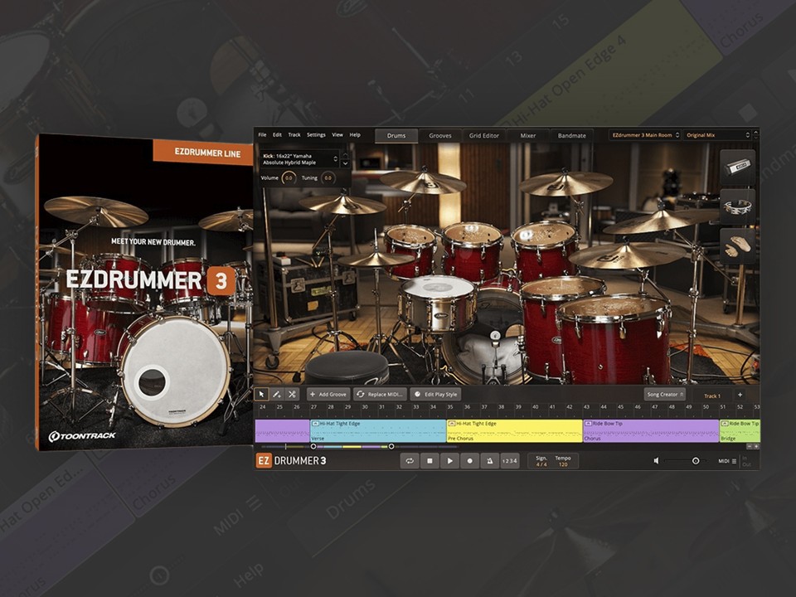Click the hi-hat cymbal on the kit
The height and width of the screenshot is (597, 796).
click(376, 260)
